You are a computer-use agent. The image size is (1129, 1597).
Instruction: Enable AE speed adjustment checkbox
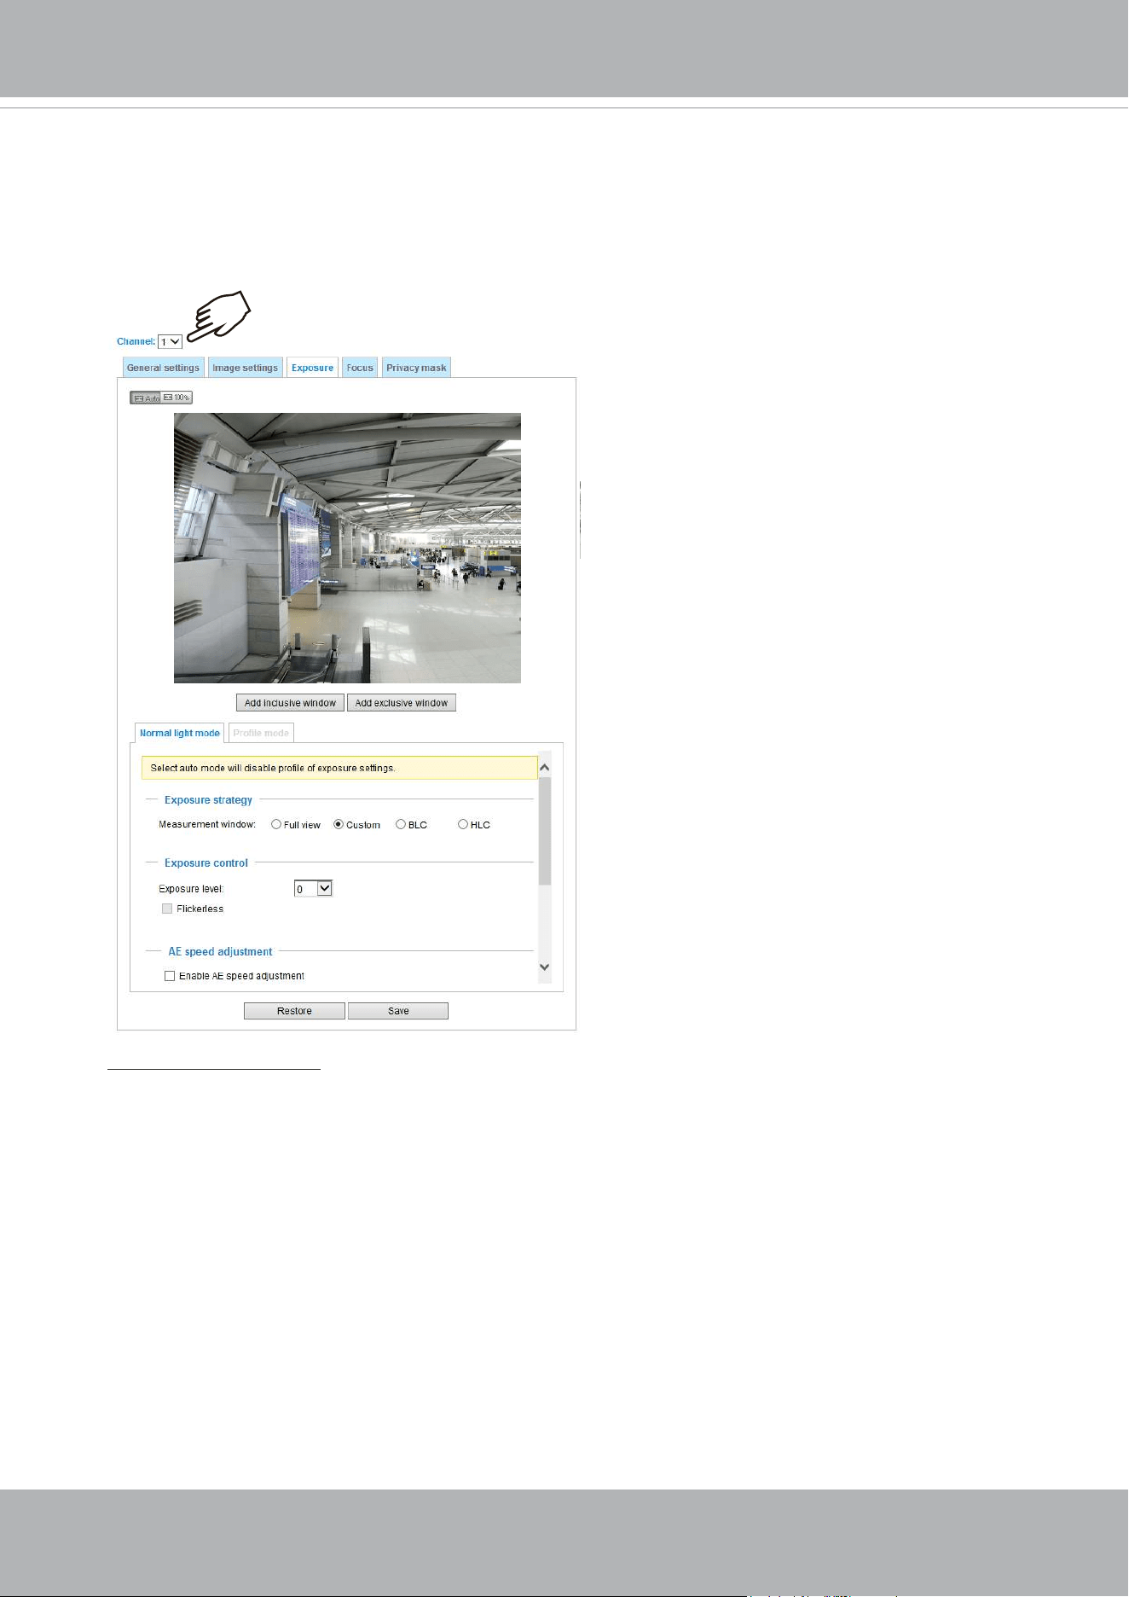point(170,976)
